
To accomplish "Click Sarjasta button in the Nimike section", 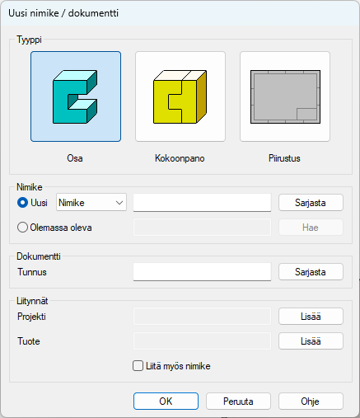I will (x=311, y=203).
